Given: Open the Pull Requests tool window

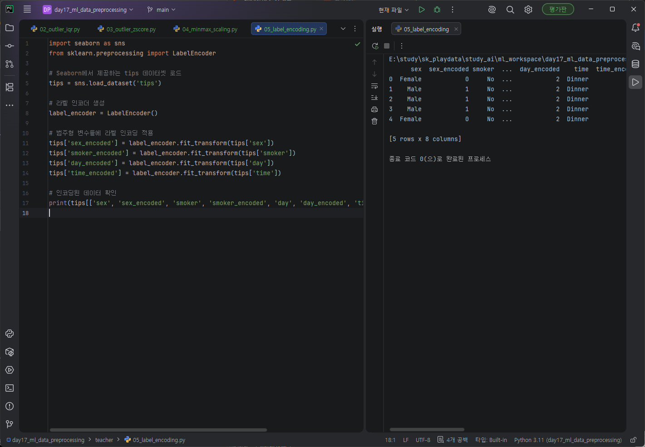Looking at the screenshot, I should point(10,64).
